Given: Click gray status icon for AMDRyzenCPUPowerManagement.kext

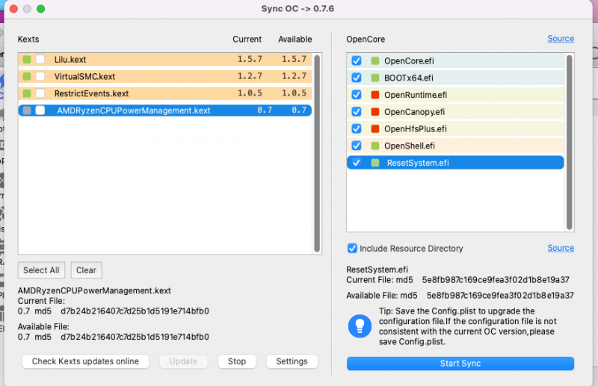Looking at the screenshot, I should (x=27, y=110).
